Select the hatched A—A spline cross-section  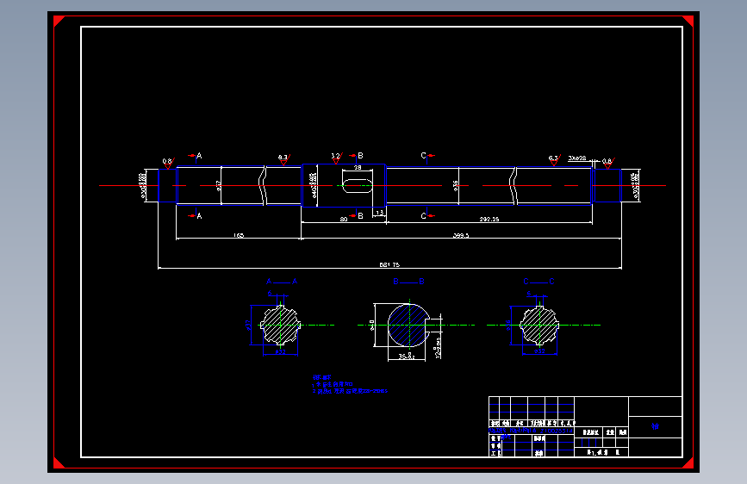281,326
